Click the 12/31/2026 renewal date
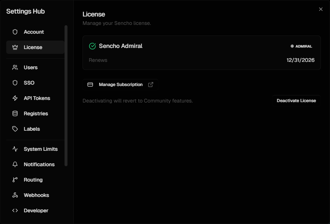 [300, 60]
